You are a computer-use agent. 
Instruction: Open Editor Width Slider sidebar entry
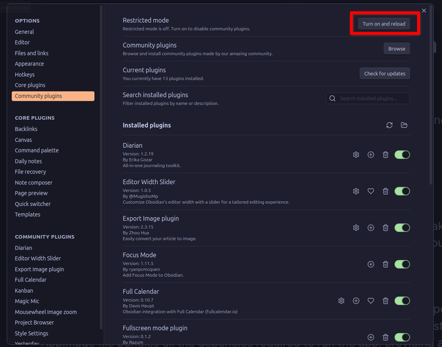click(x=53, y=259)
